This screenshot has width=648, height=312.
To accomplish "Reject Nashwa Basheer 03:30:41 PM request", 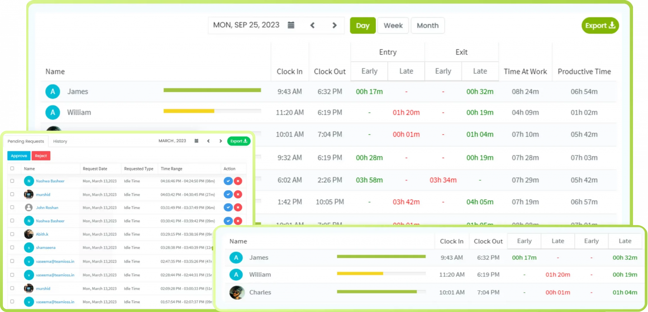I will [x=238, y=221].
